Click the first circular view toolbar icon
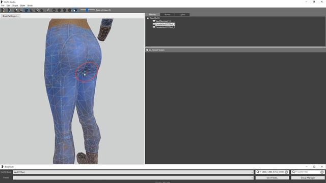This screenshot has width=326, height=183. [x=54, y=10]
